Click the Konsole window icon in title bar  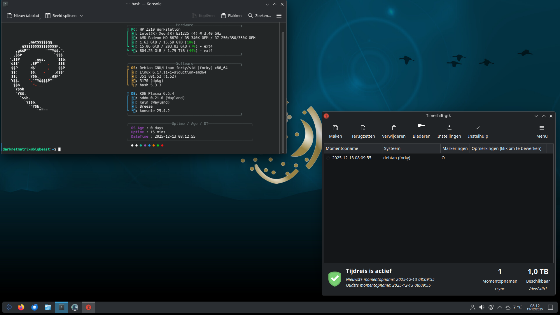click(6, 4)
